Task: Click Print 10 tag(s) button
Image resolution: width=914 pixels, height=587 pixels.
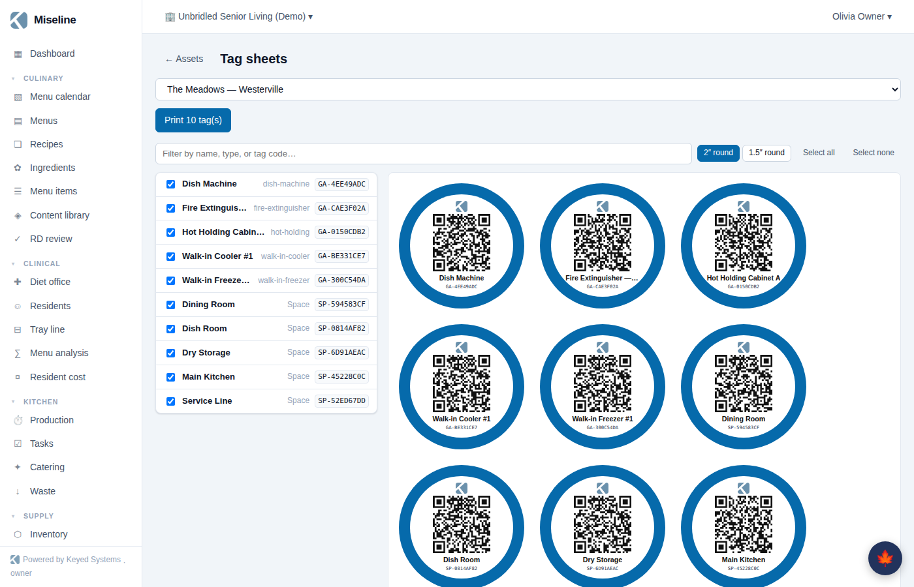Action: pyautogui.click(x=193, y=120)
